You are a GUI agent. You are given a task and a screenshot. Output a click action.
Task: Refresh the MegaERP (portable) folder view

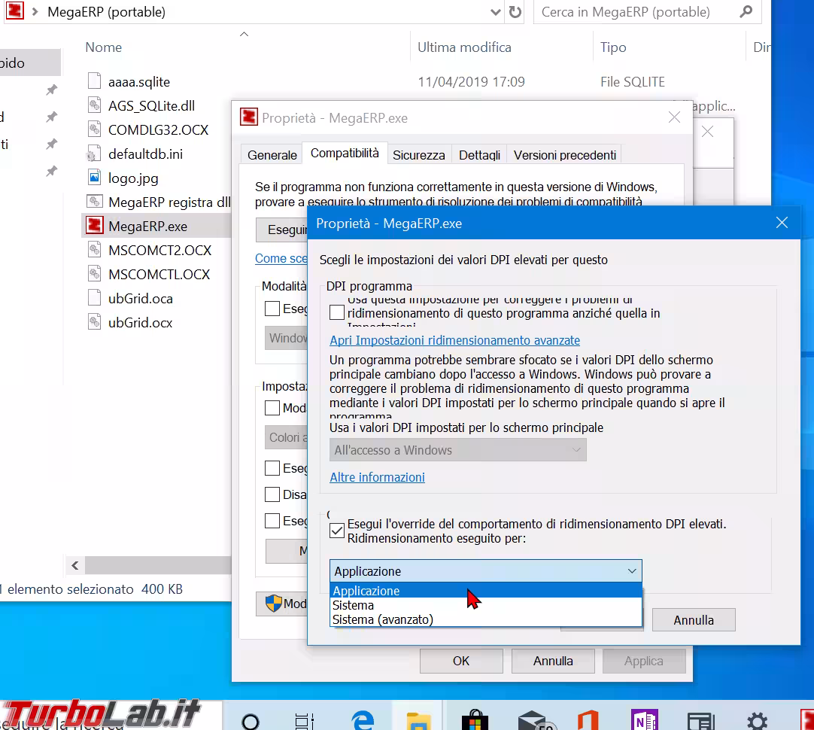515,12
